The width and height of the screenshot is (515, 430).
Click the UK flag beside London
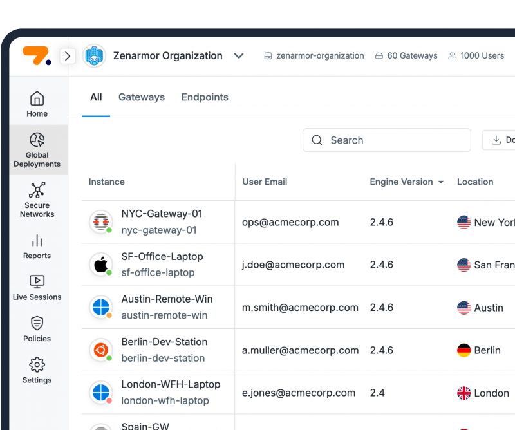coord(464,393)
